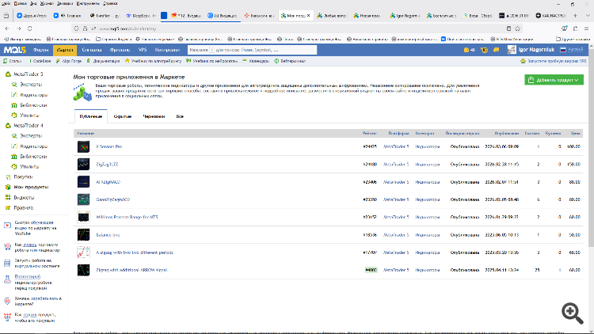Open the VPS section in MQL5 header

(143, 50)
